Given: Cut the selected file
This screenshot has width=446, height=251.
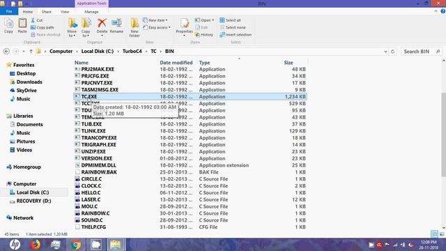Looking at the screenshot, I should pos(37,20).
